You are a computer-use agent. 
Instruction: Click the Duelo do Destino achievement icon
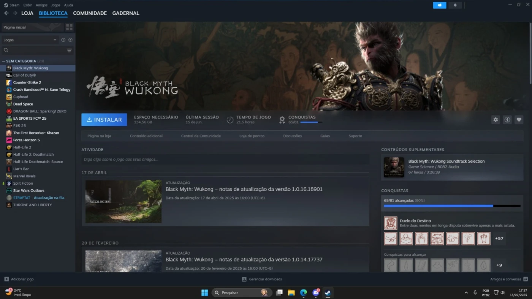pos(390,223)
